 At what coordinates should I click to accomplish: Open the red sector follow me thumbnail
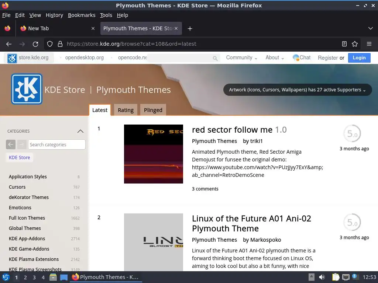point(154,154)
